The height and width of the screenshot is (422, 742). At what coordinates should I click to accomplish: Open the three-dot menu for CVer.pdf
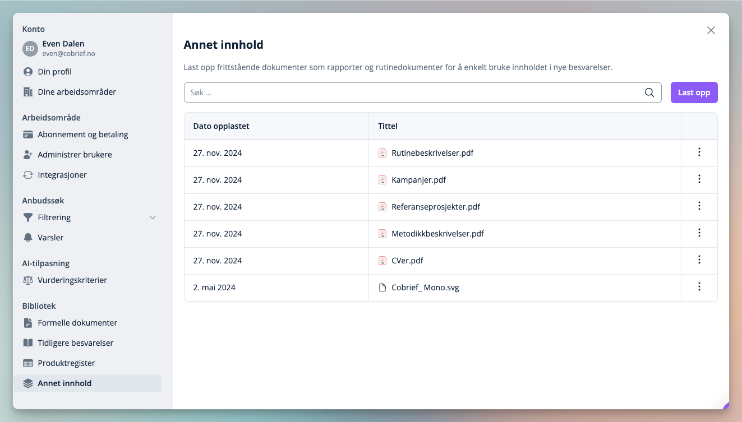pyautogui.click(x=699, y=260)
